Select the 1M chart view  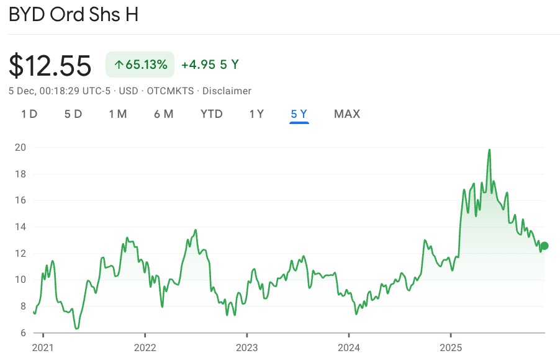click(x=118, y=114)
